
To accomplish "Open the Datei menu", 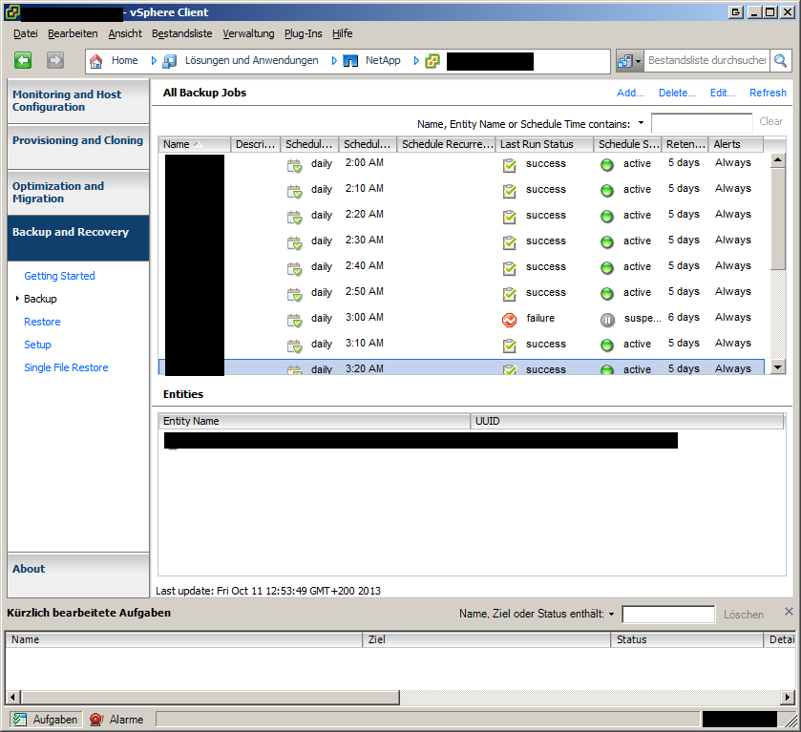I will (x=26, y=33).
